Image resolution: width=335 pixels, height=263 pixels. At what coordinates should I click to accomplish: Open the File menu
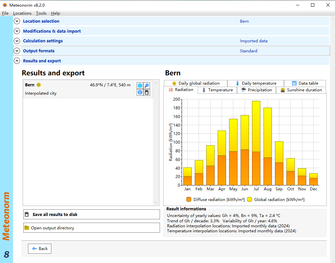[x=5, y=13]
